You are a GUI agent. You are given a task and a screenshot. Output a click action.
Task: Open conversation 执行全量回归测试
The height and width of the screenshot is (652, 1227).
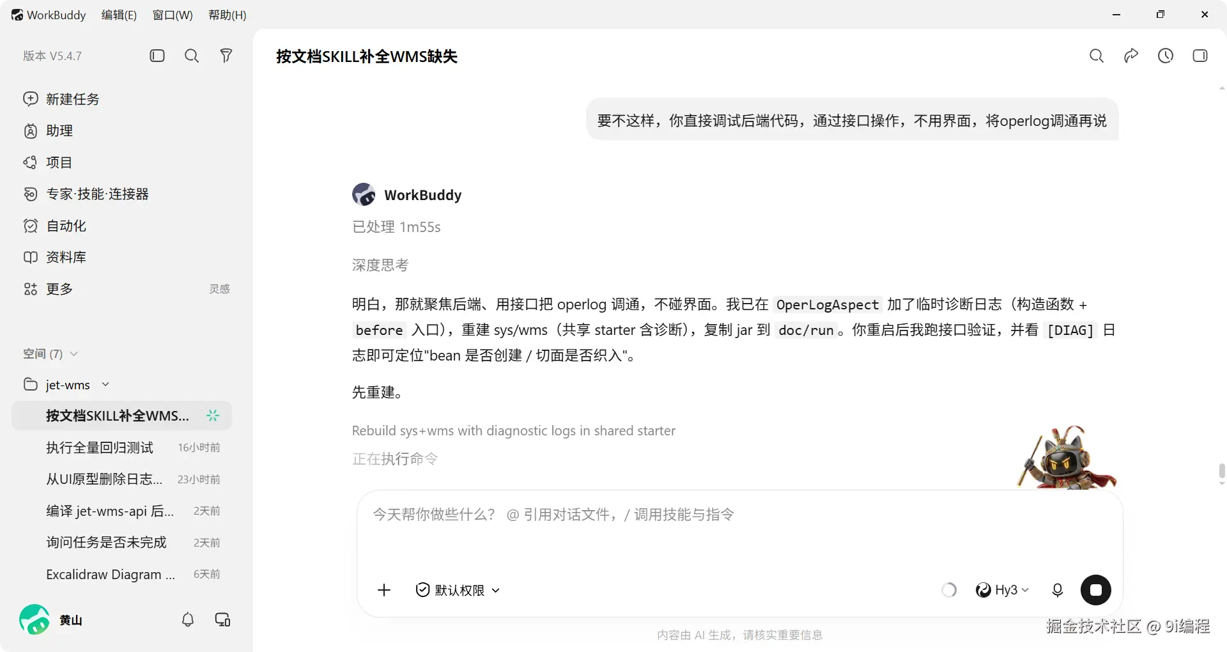pos(121,447)
